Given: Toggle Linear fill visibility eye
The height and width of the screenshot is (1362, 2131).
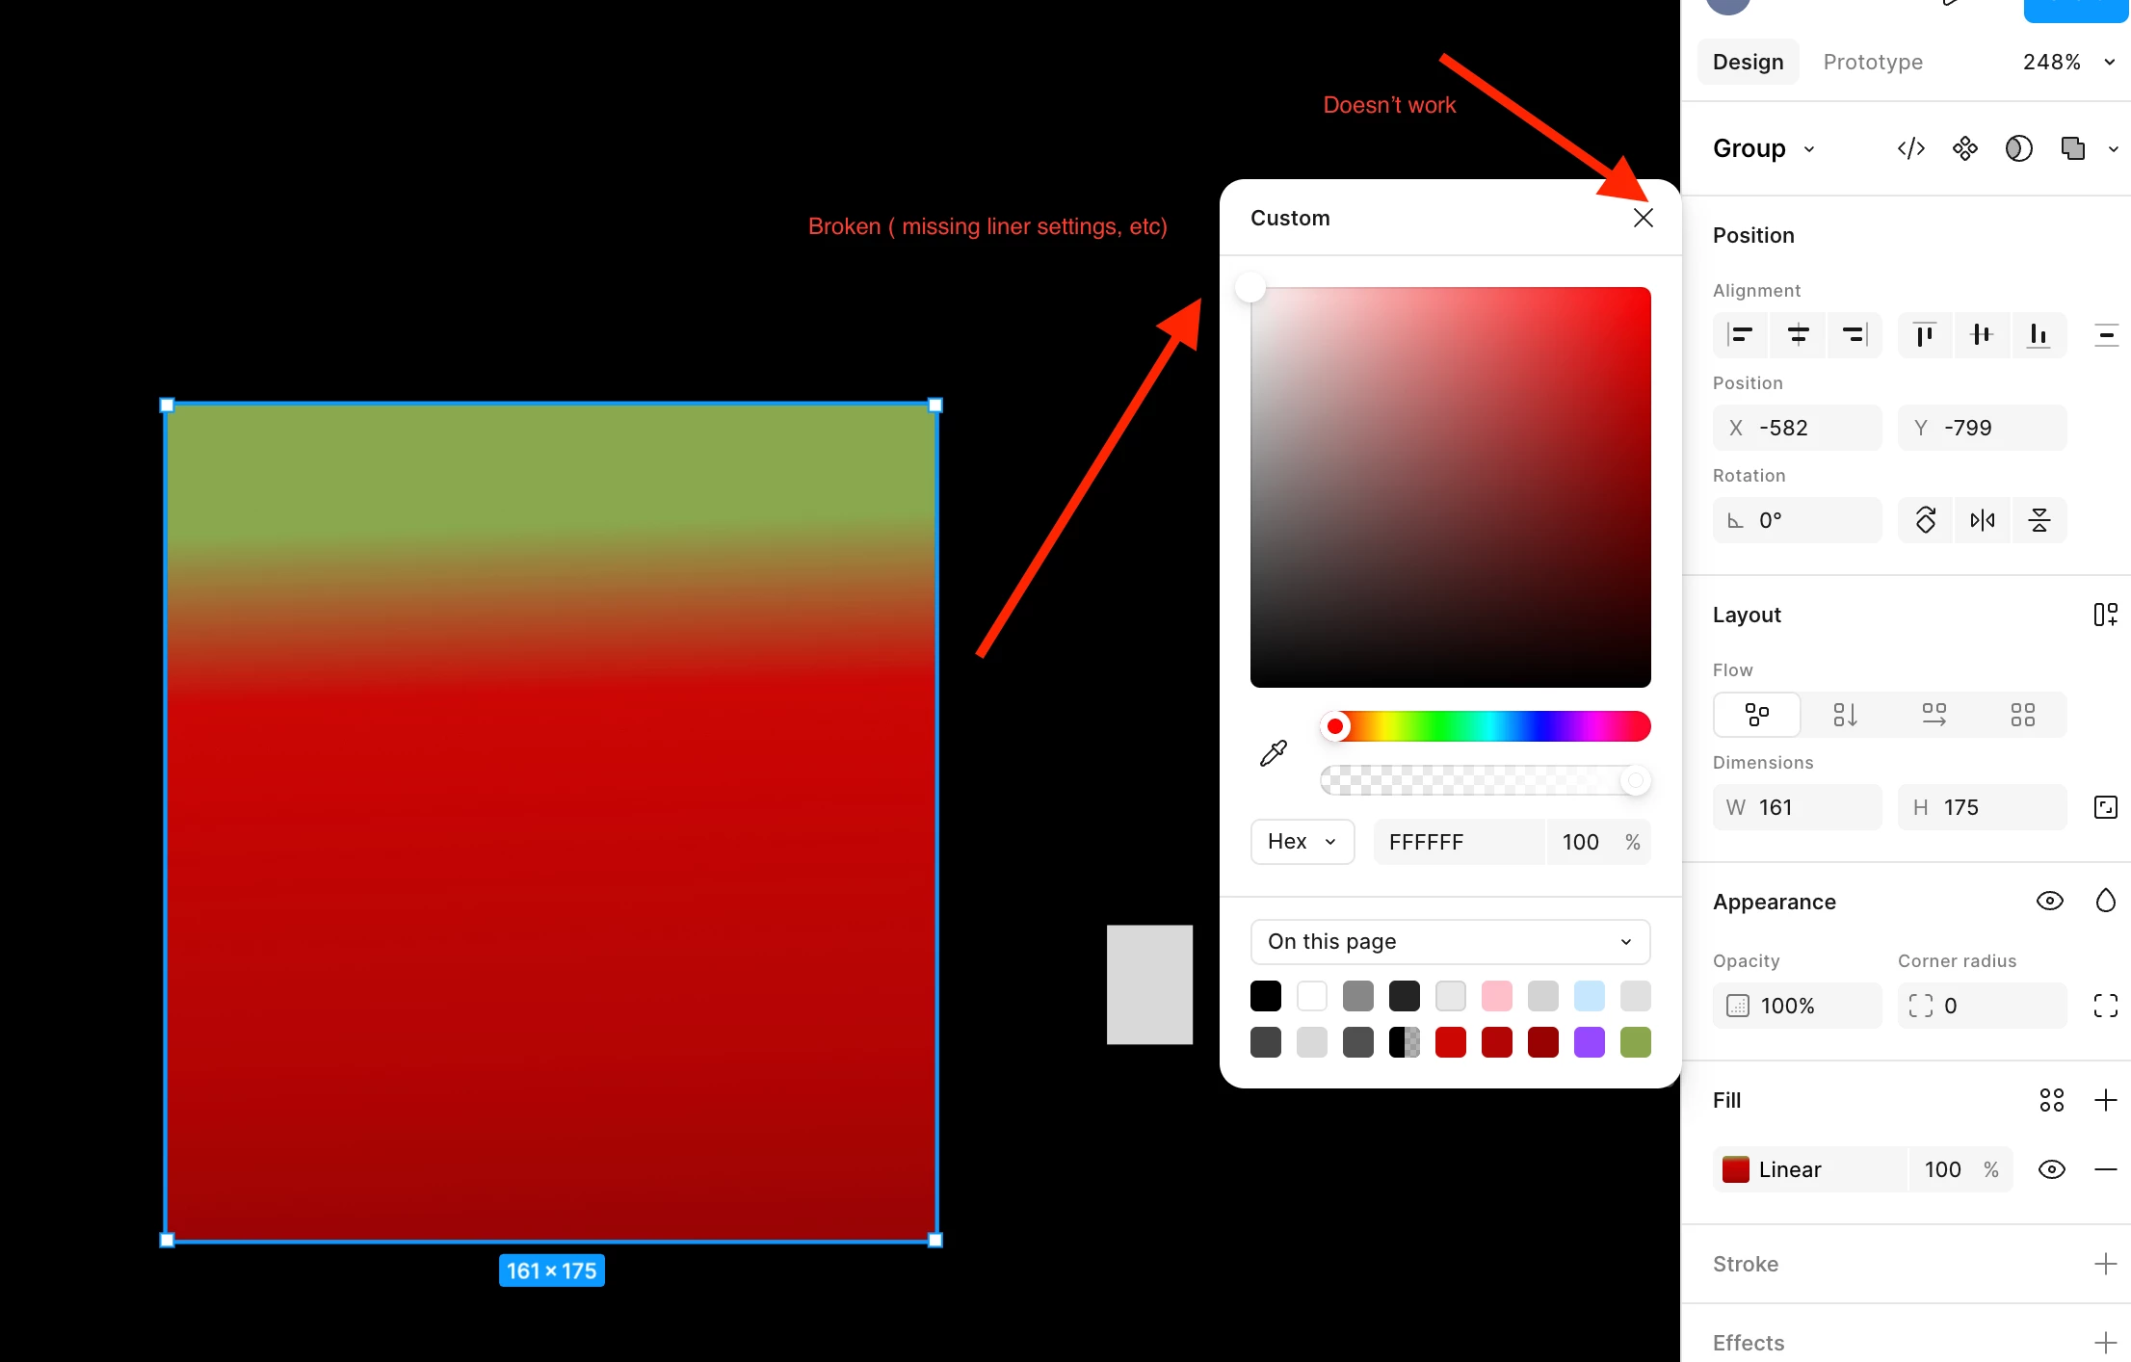Looking at the screenshot, I should [x=2051, y=1169].
